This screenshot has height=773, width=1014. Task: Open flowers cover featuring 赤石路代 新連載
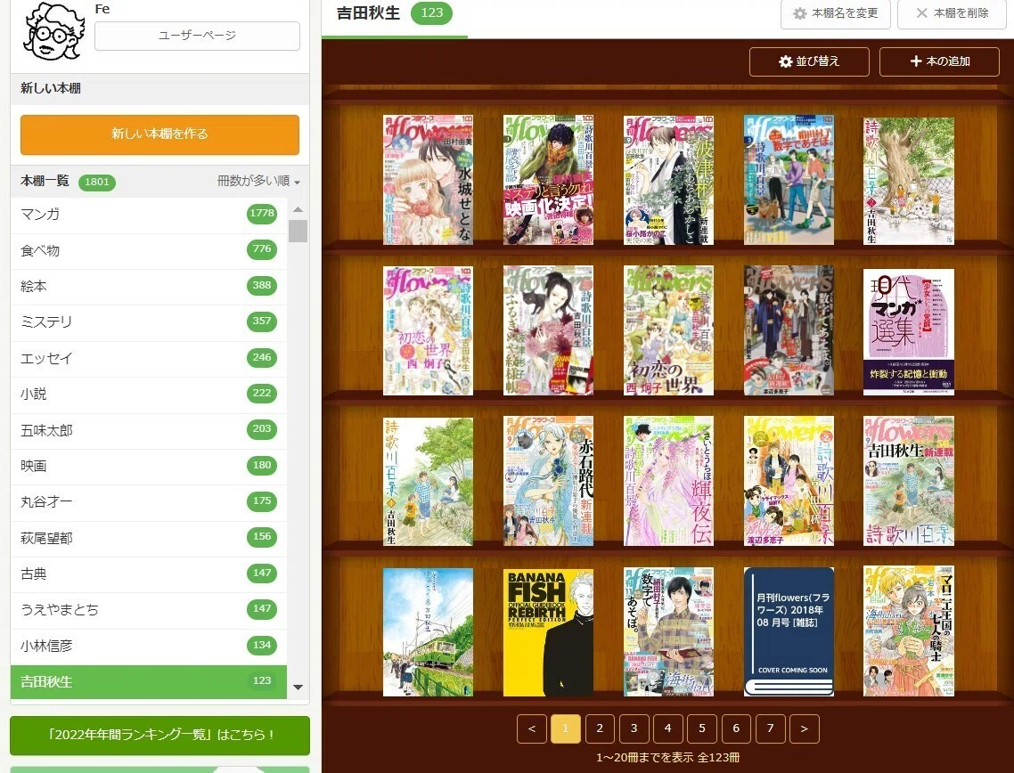548,481
